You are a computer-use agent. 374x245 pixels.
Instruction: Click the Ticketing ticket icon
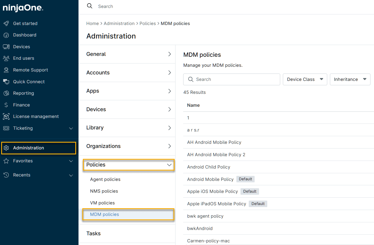point(6,128)
